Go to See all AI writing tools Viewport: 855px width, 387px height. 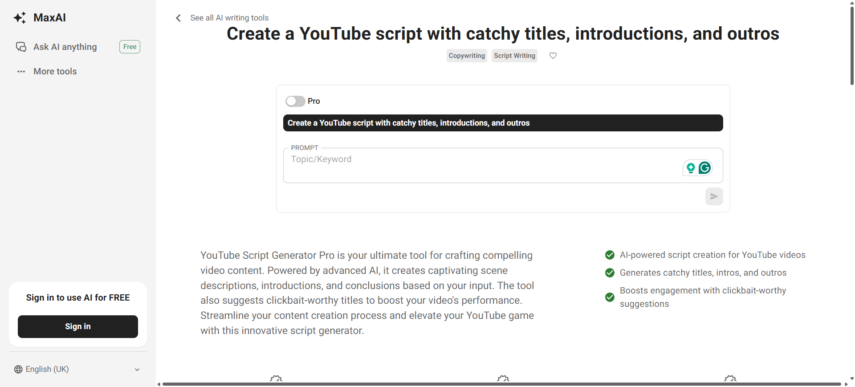pyautogui.click(x=229, y=18)
